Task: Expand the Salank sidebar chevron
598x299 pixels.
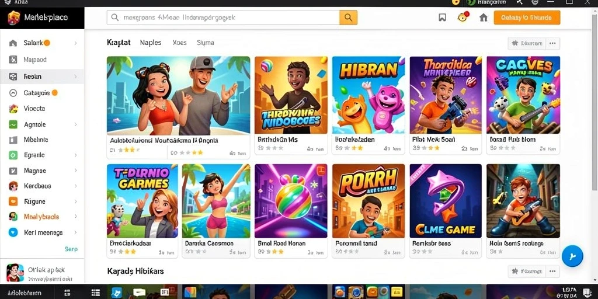Action: click(x=75, y=43)
